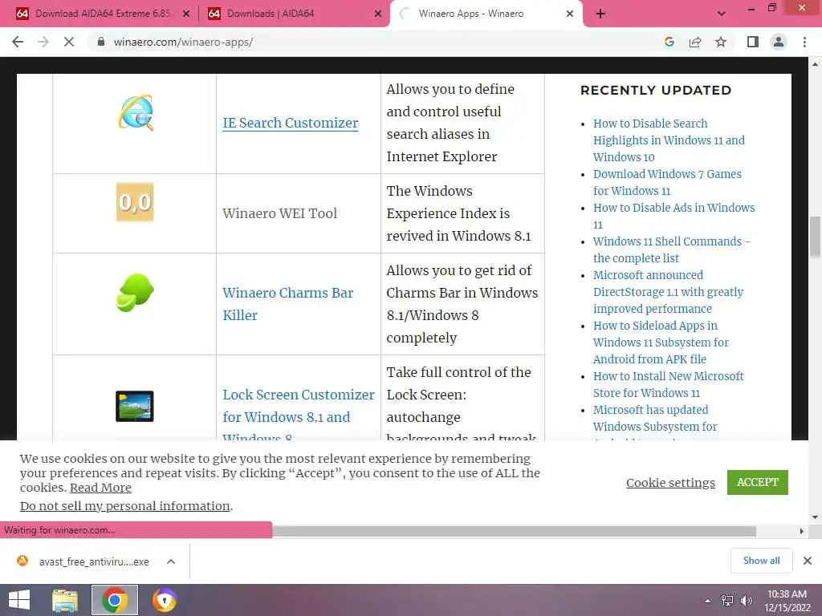Click Do not sell my personal information
This screenshot has height=616, width=822.
[x=124, y=506]
